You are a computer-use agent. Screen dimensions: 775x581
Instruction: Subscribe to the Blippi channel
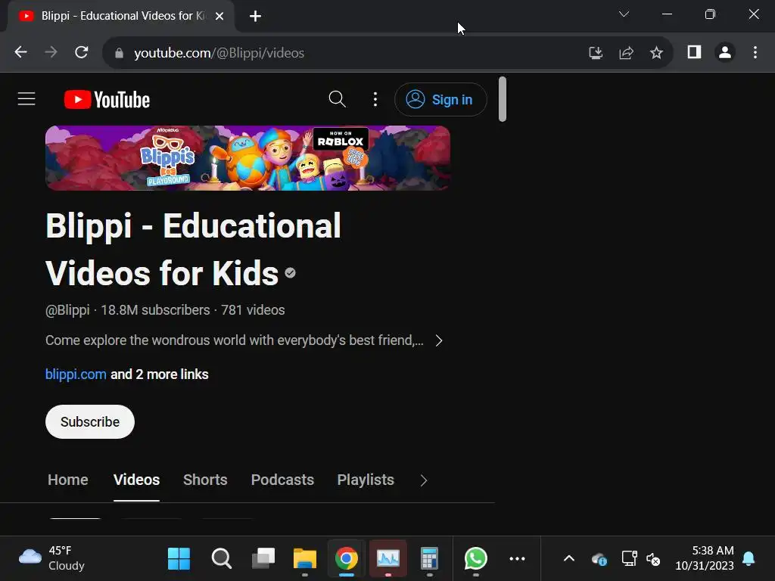(90, 422)
